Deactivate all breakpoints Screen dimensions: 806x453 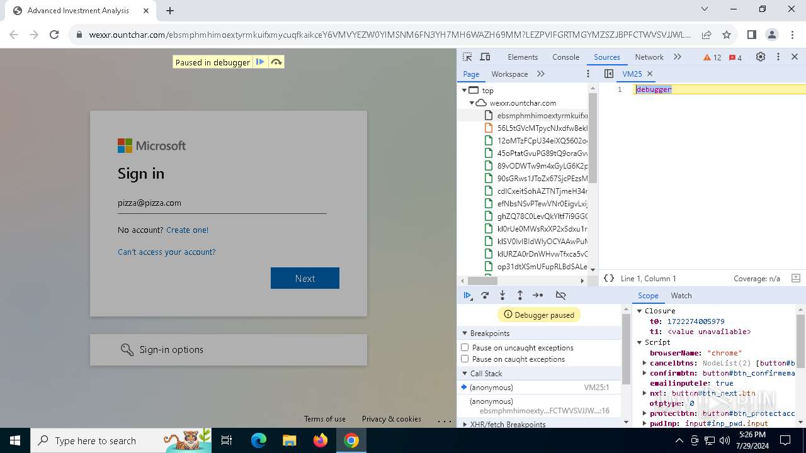pyautogui.click(x=560, y=295)
